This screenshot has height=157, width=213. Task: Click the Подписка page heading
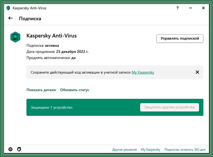(x=30, y=19)
